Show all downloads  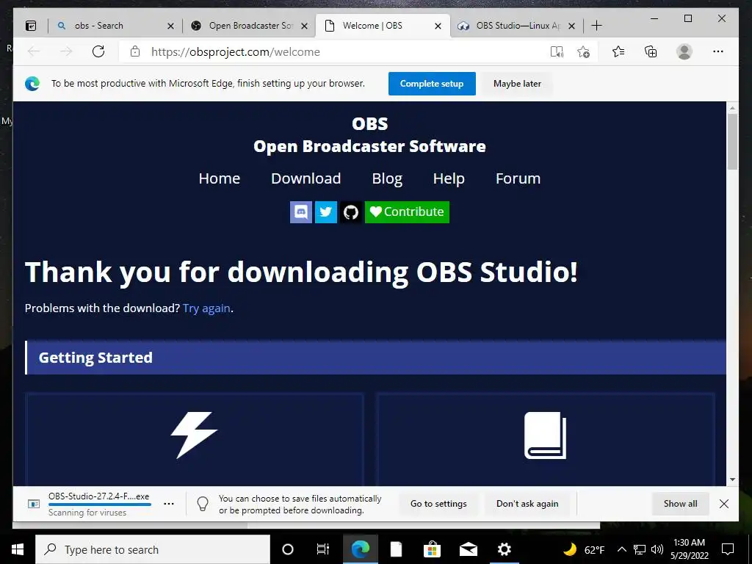[x=680, y=504]
